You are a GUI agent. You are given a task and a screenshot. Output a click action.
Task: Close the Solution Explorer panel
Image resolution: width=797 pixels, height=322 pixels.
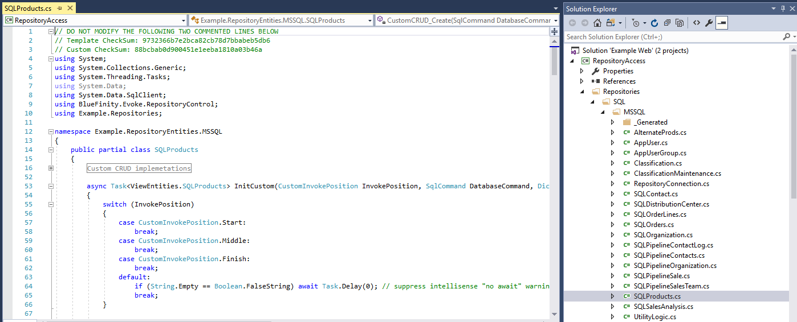coord(791,9)
